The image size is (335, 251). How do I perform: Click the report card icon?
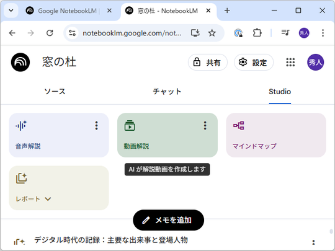21,178
